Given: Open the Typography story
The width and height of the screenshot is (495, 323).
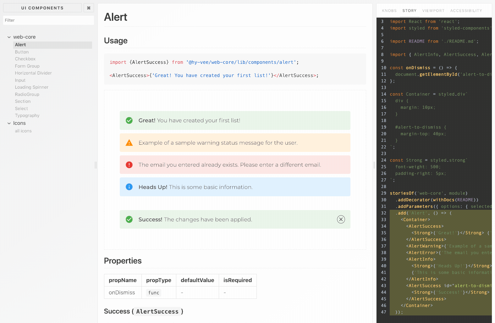Looking at the screenshot, I should 27,115.
